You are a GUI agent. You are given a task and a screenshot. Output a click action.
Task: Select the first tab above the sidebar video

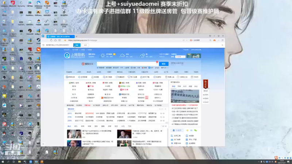[x=173, y=86]
